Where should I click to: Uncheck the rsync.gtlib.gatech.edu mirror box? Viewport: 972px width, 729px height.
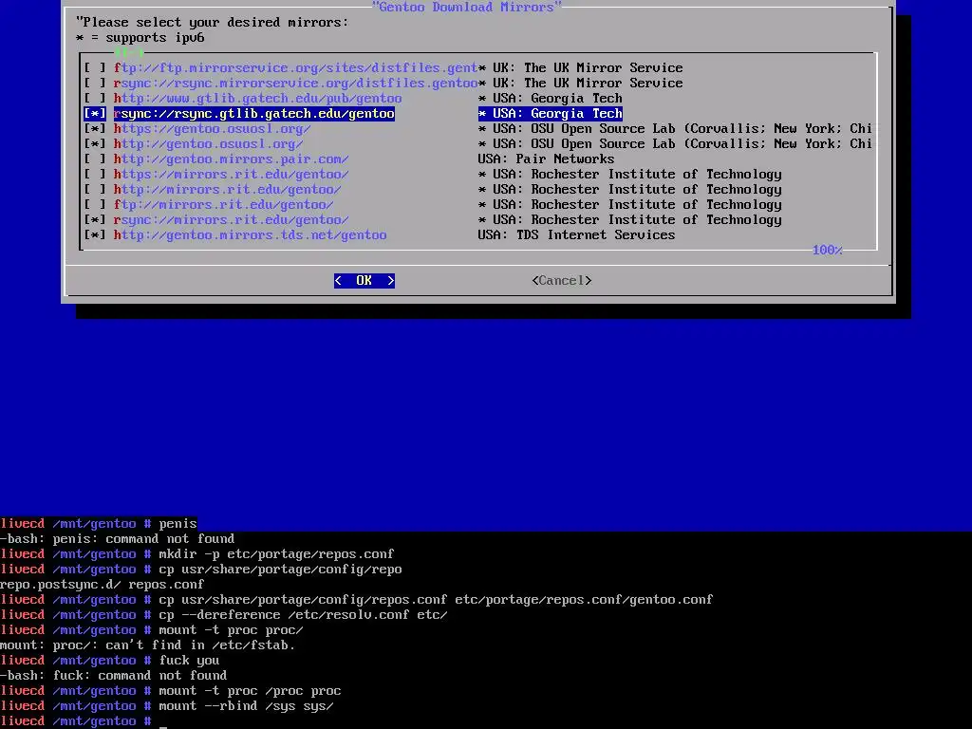click(x=95, y=114)
